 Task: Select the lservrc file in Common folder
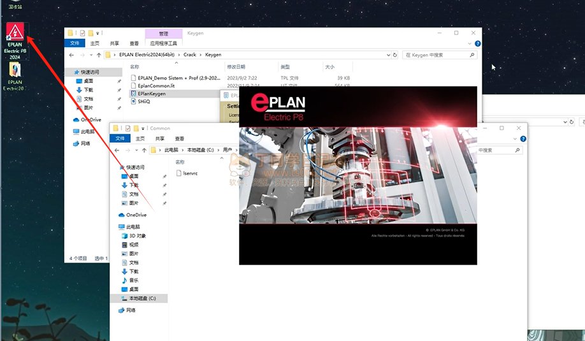[x=191, y=173]
